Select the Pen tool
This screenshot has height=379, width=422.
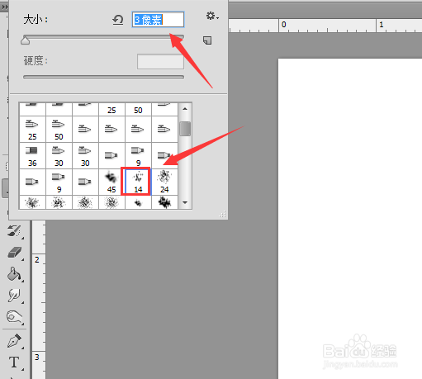click(x=14, y=341)
